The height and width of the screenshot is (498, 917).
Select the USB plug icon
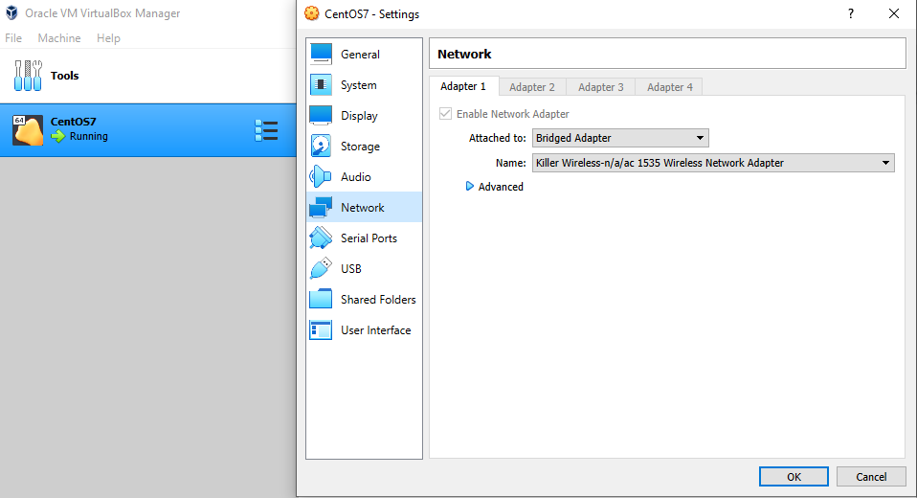(x=321, y=268)
